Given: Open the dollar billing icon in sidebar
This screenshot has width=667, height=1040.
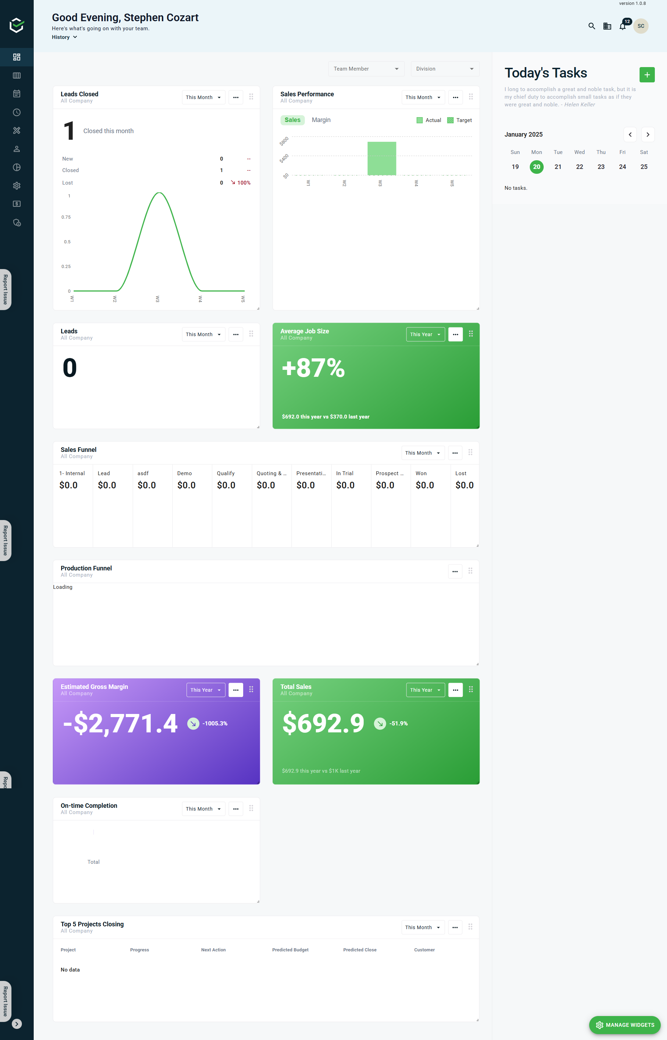Looking at the screenshot, I should click(x=16, y=204).
